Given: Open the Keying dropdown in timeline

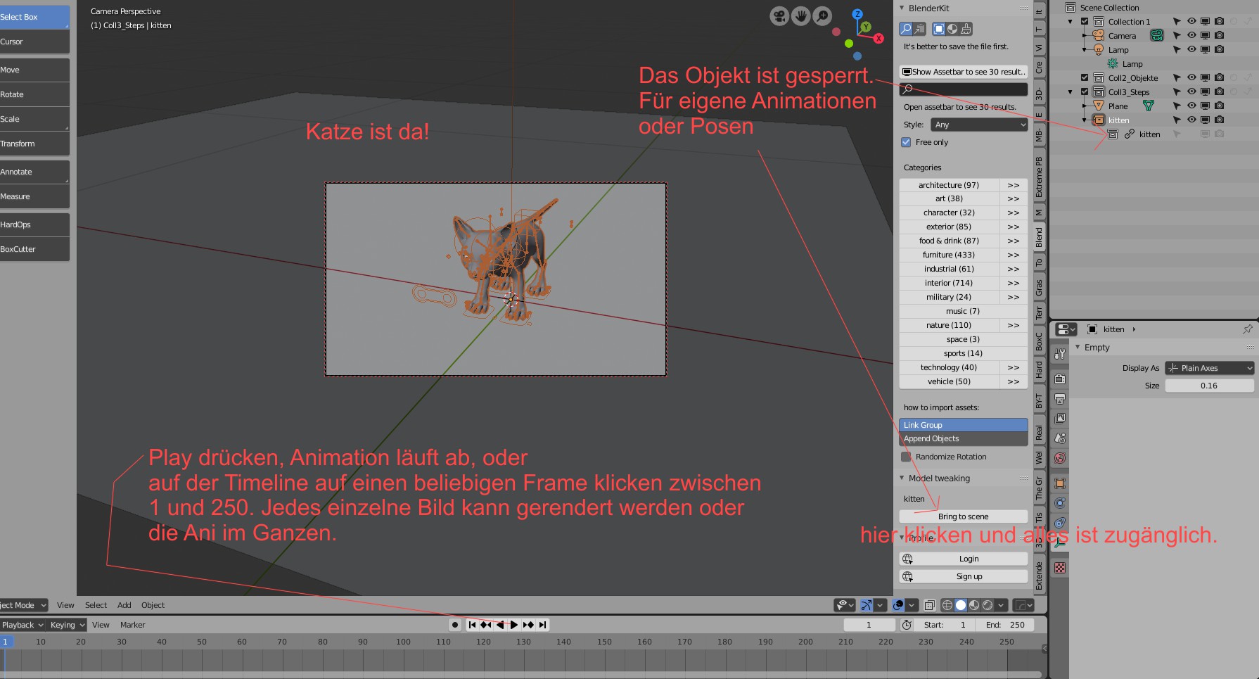Looking at the screenshot, I should click(x=68, y=625).
